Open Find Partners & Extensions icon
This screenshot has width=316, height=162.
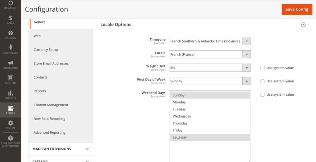(10, 141)
